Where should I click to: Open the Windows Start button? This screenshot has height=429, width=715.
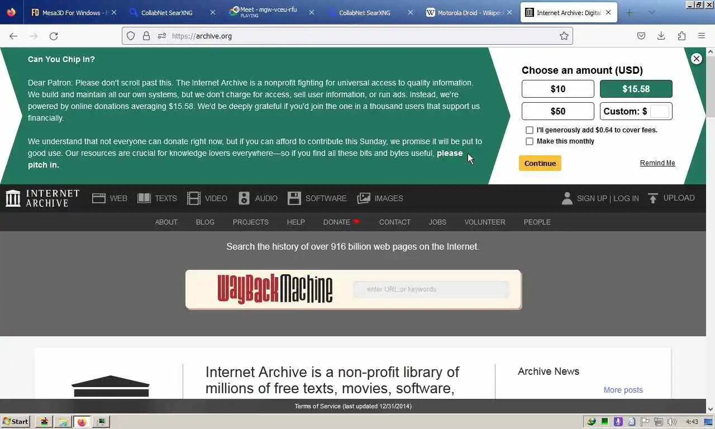click(x=16, y=422)
